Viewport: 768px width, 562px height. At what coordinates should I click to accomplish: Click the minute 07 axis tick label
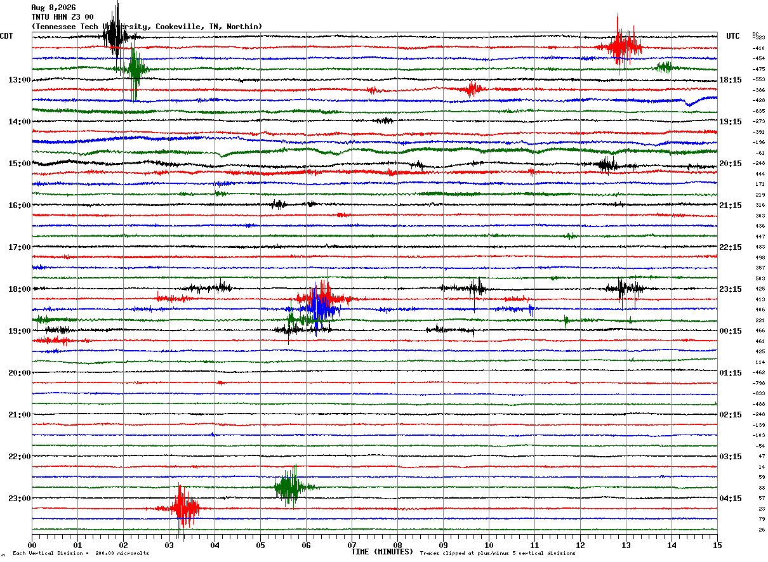(x=352, y=545)
